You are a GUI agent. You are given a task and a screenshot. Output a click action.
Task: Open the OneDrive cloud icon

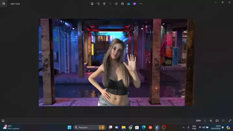(x=129, y=4)
